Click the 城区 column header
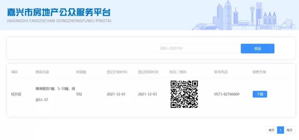 tap(14, 72)
